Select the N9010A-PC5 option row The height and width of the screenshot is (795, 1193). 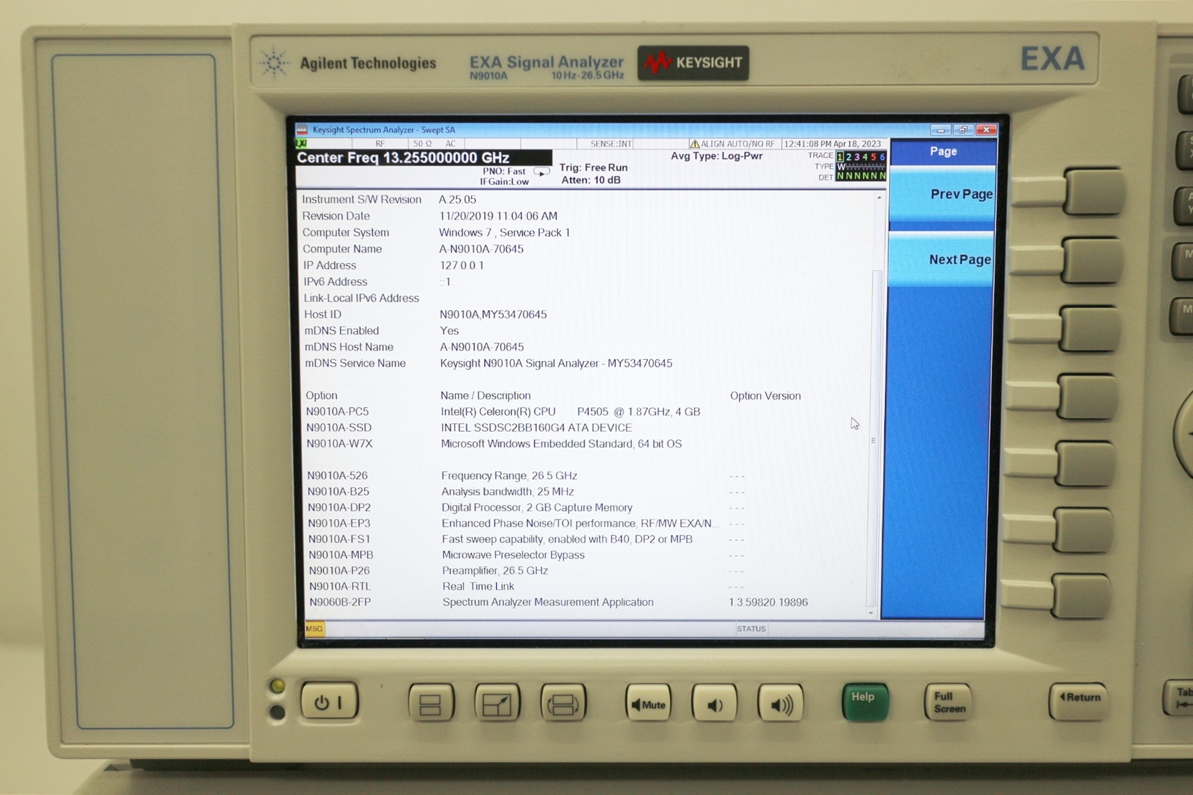503,411
